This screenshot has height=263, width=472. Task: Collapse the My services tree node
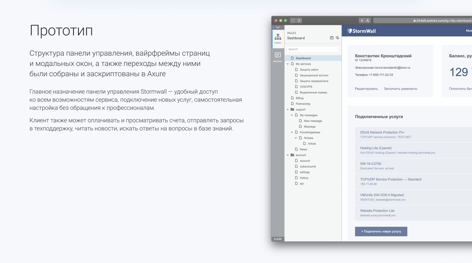pos(288,64)
